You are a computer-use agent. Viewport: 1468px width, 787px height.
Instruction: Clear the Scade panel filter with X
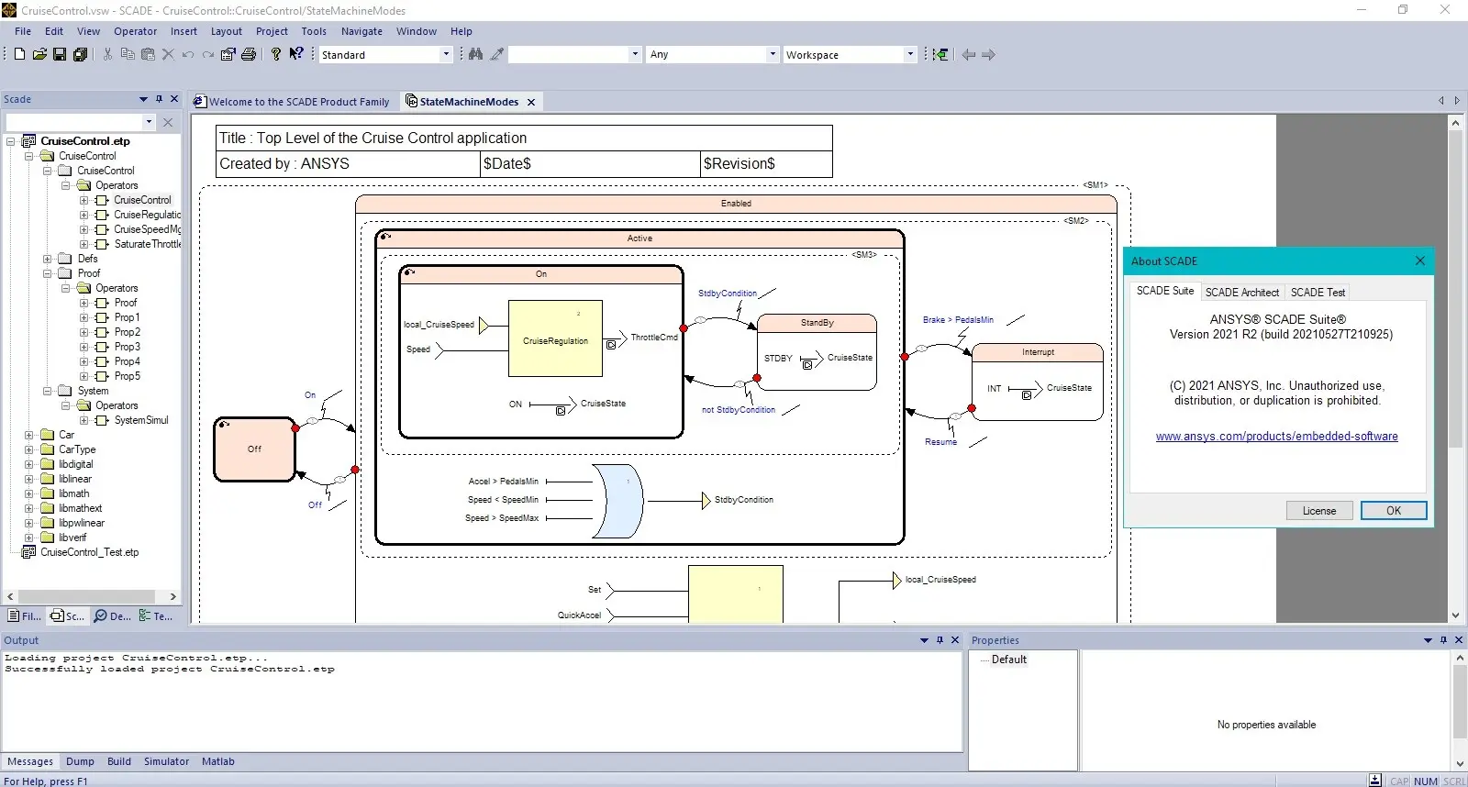click(x=168, y=122)
